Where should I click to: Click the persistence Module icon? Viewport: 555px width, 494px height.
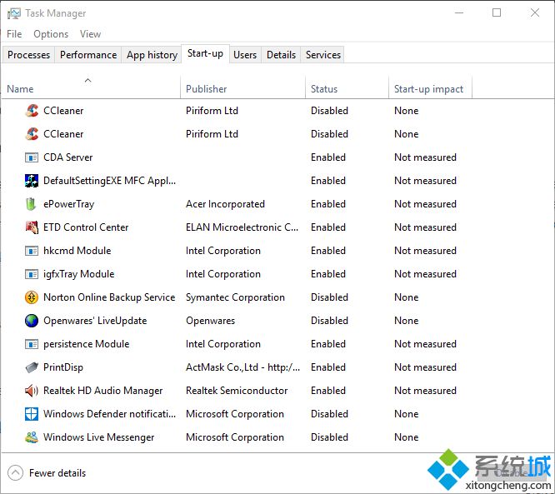coord(32,344)
